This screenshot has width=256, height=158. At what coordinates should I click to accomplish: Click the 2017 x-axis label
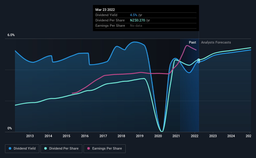[x=103, y=136]
